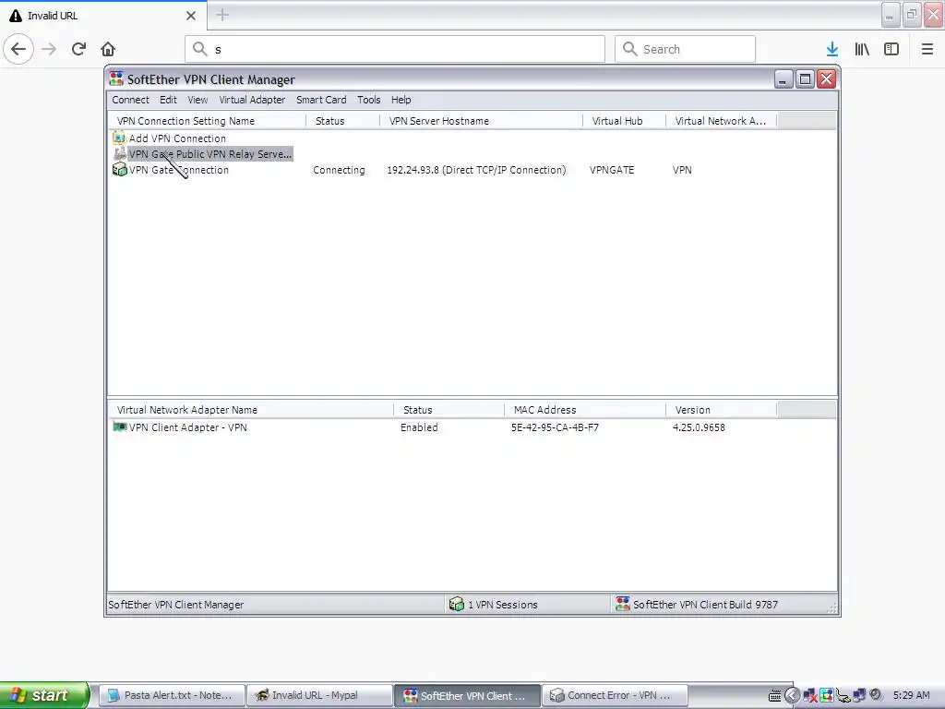The width and height of the screenshot is (945, 709).
Task: Open a new browser tab
Action: 222,15
